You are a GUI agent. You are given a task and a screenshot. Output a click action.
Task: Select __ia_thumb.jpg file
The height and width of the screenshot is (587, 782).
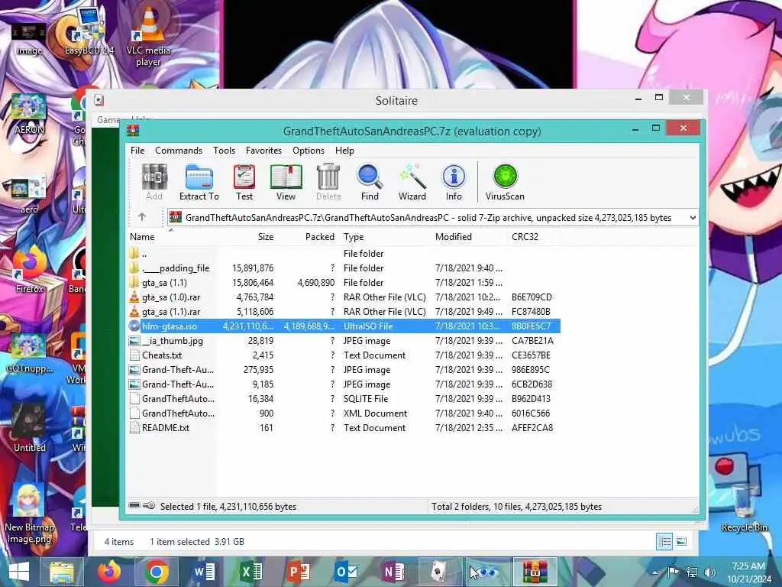point(344,340)
